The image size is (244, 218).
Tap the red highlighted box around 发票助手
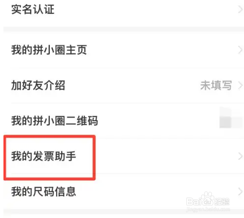coord(49,158)
